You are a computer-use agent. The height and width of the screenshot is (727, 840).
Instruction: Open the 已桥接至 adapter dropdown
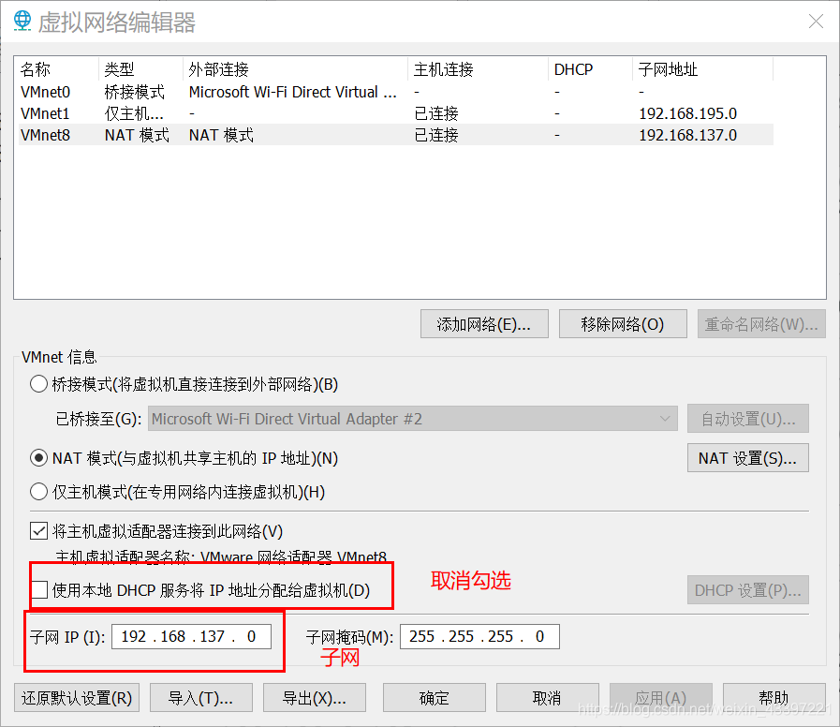(x=412, y=418)
